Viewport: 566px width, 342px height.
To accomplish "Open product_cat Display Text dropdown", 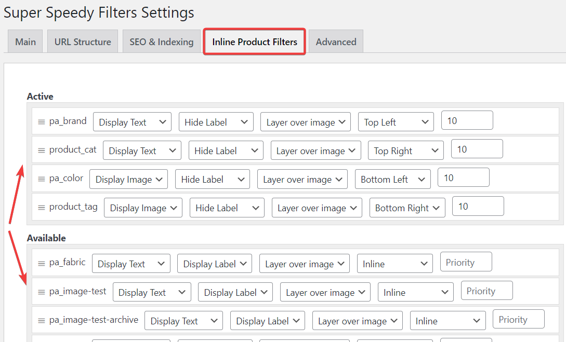I will coord(142,151).
